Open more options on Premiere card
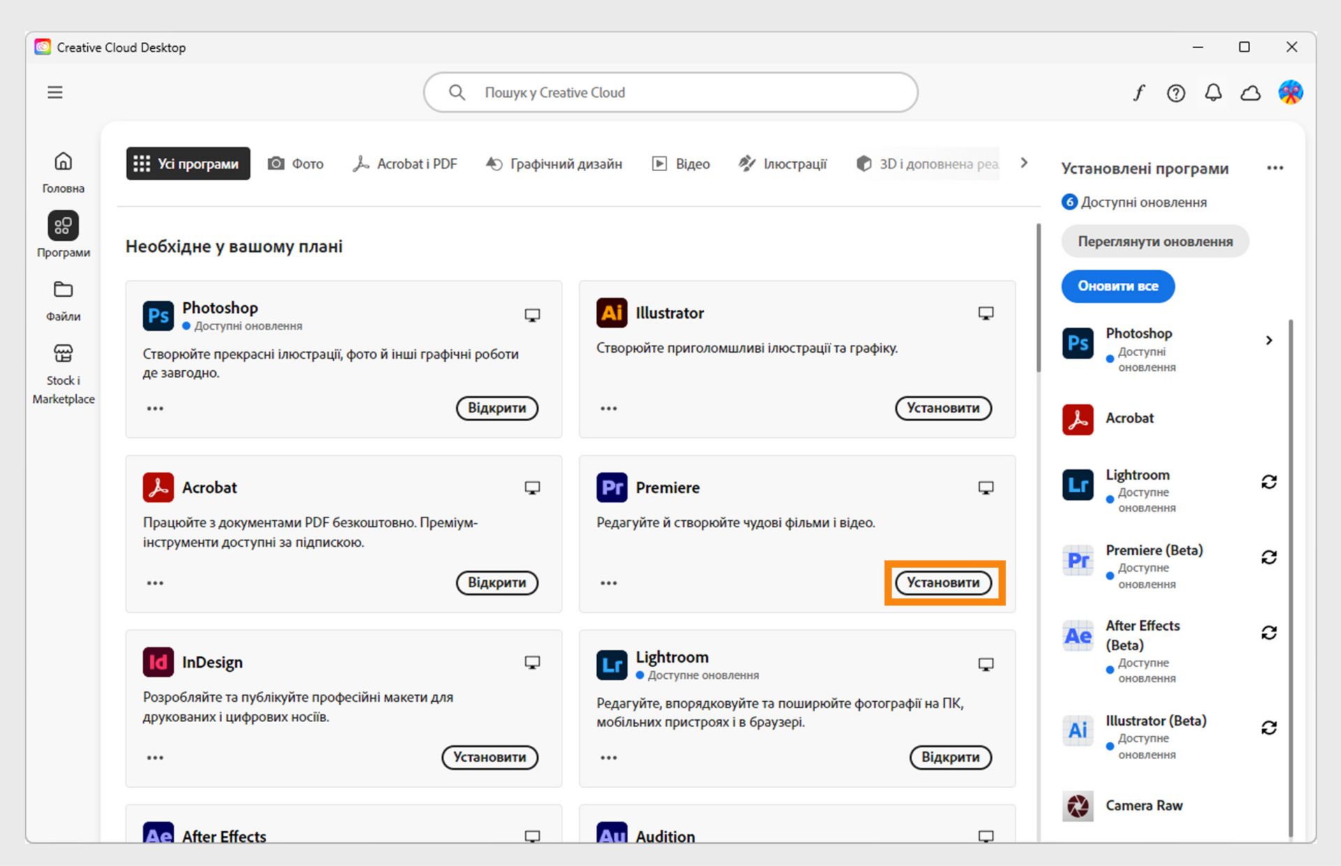This screenshot has height=866, width=1341. pos(608,583)
